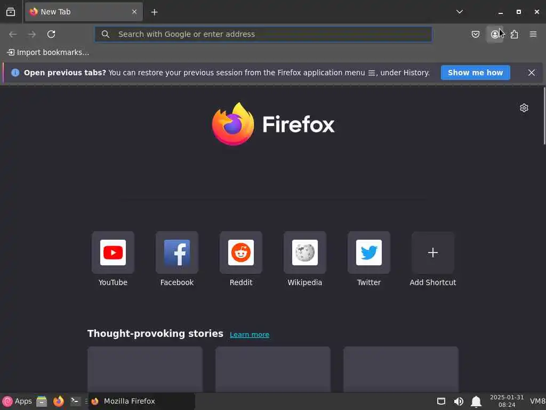
Task: Minimize the Firefox window
Action: (501, 12)
